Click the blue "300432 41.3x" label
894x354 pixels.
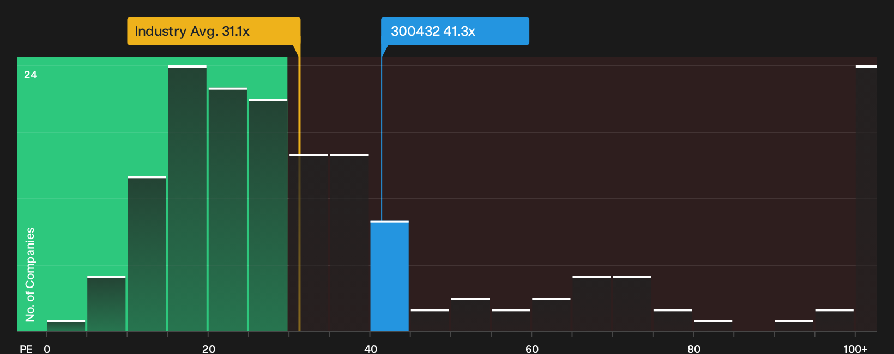point(455,31)
